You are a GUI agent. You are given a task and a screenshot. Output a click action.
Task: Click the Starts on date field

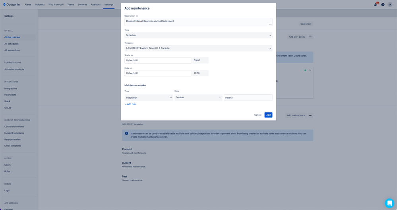158,60
